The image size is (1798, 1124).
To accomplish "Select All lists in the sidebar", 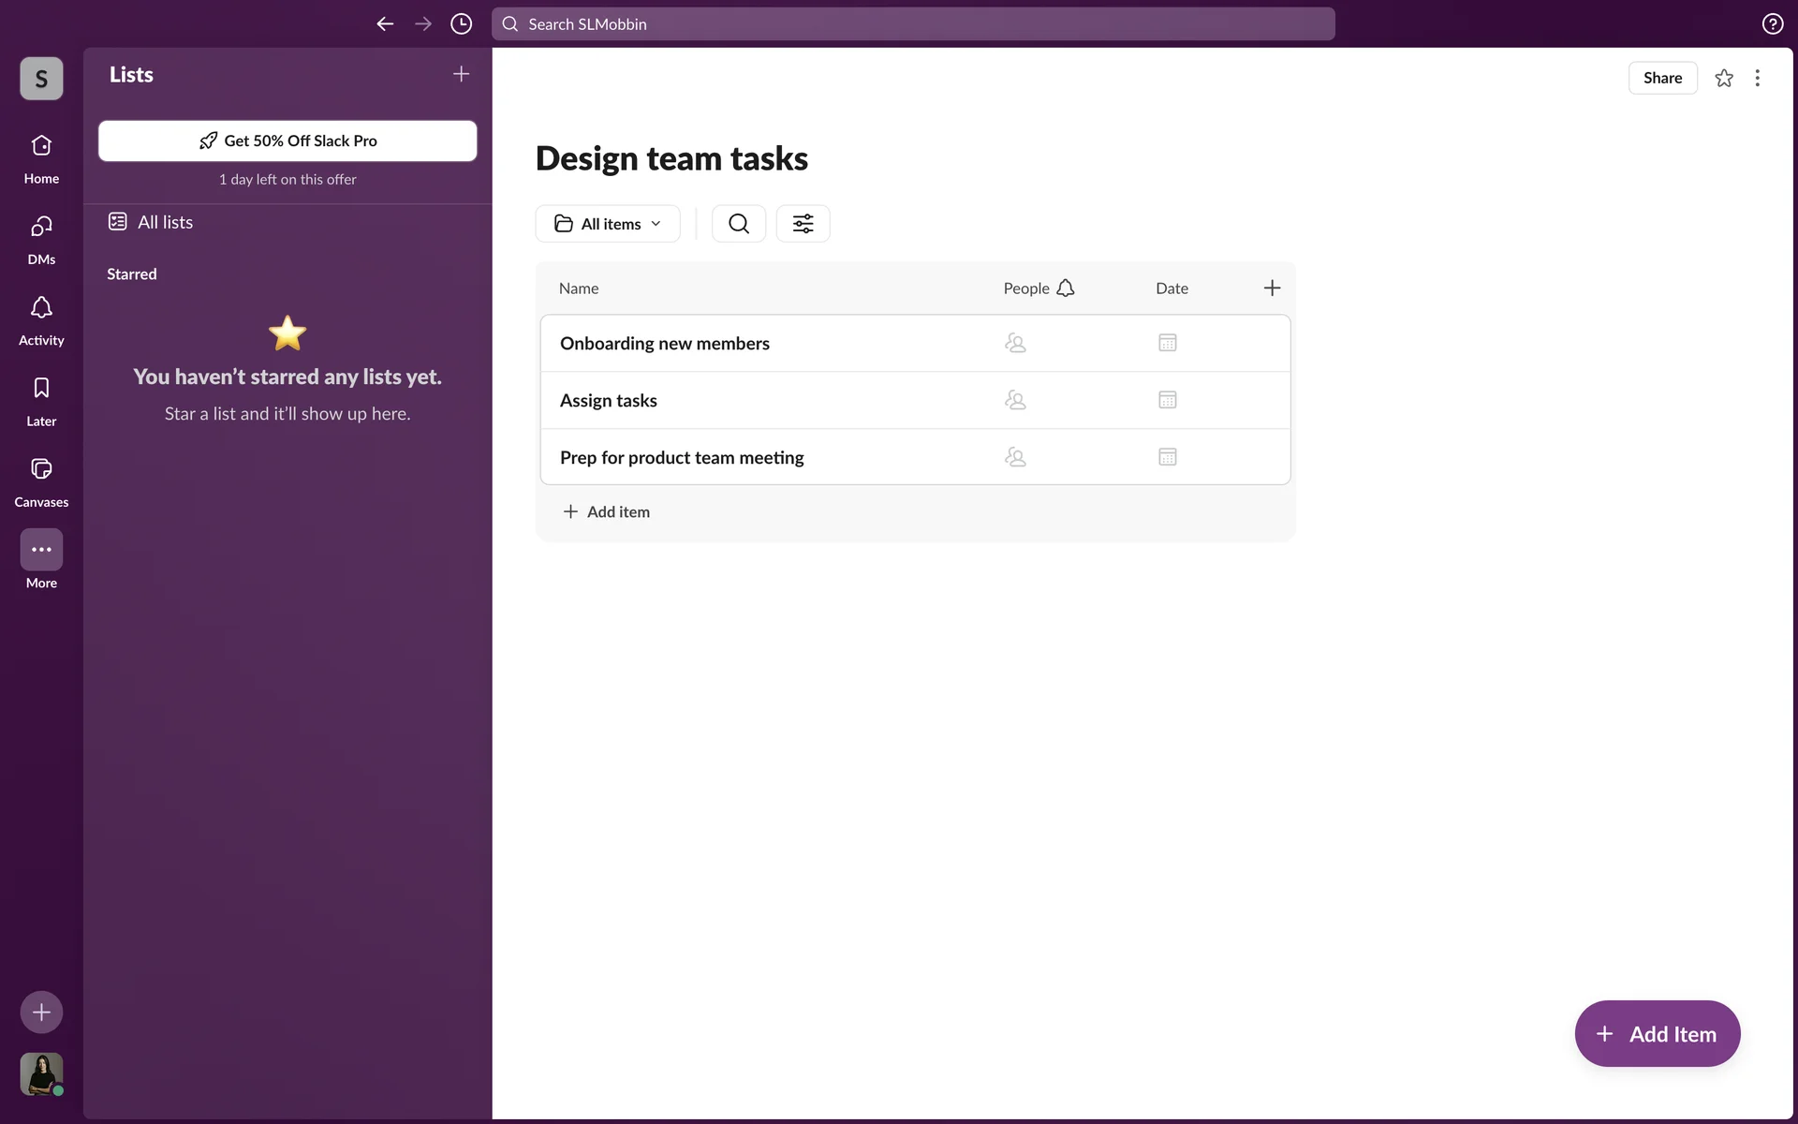I will point(165,222).
